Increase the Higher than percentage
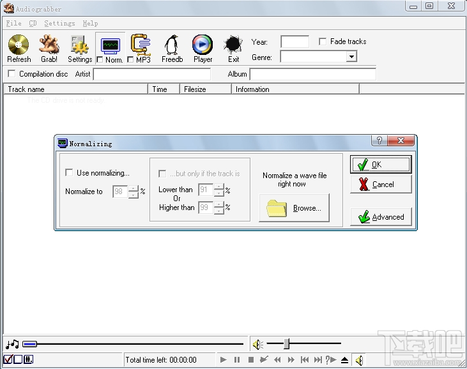The image size is (467, 369). point(219,204)
